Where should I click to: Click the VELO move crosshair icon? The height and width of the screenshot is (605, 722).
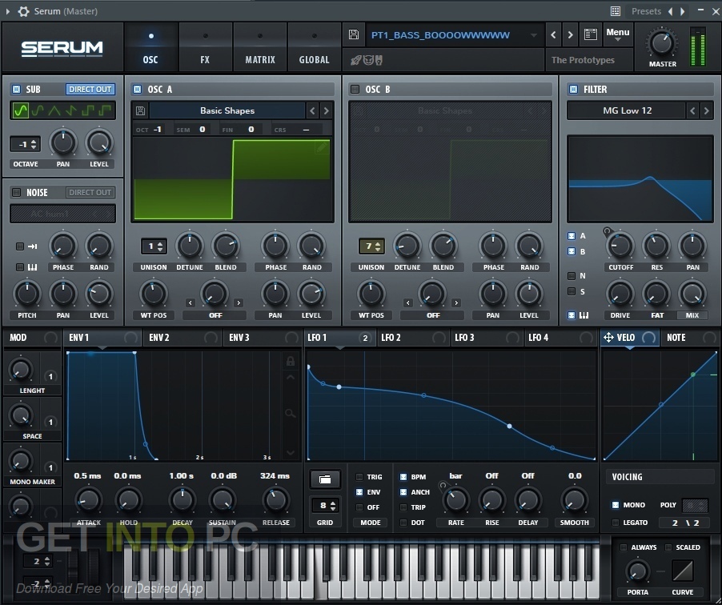[608, 338]
